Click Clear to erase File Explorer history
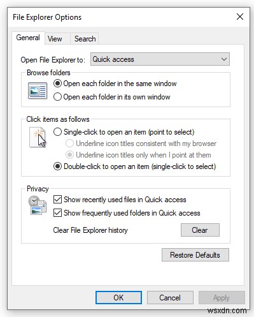This screenshot has width=254, height=317. pyautogui.click(x=200, y=230)
